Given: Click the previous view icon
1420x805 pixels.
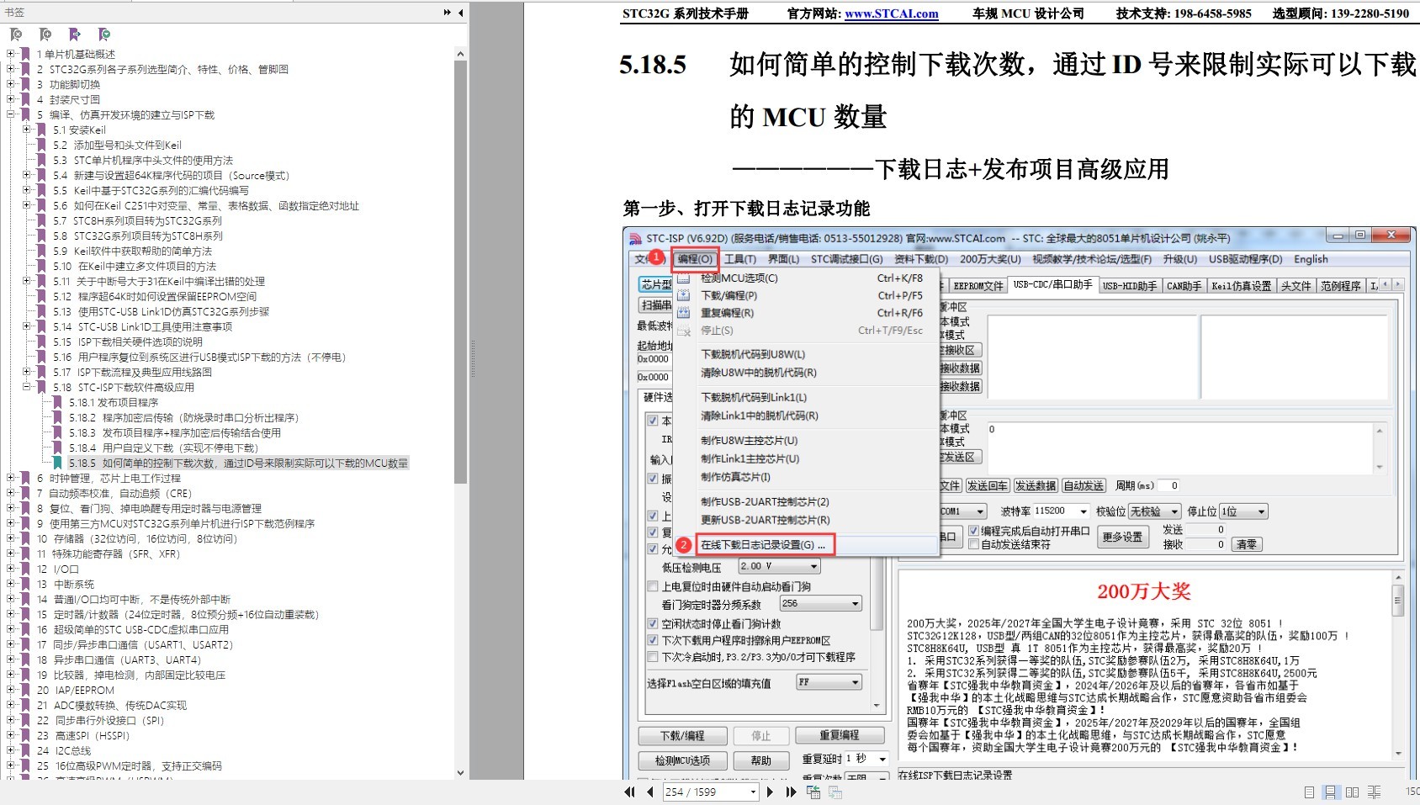Looking at the screenshot, I should pyautogui.click(x=813, y=792).
